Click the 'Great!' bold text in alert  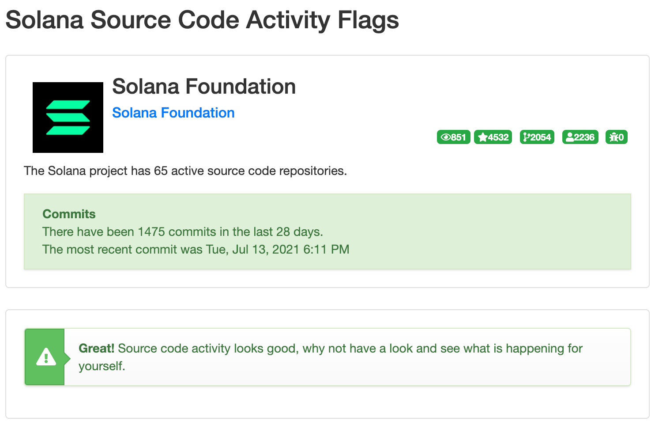[96, 348]
